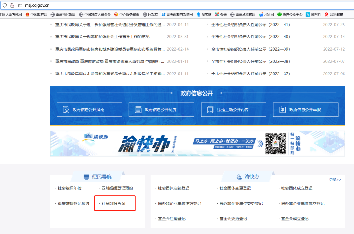Click 更多>> link in 渝快办 panel
Image resolution: width=354 pixels, height=234 pixels.
pyautogui.click(x=335, y=179)
